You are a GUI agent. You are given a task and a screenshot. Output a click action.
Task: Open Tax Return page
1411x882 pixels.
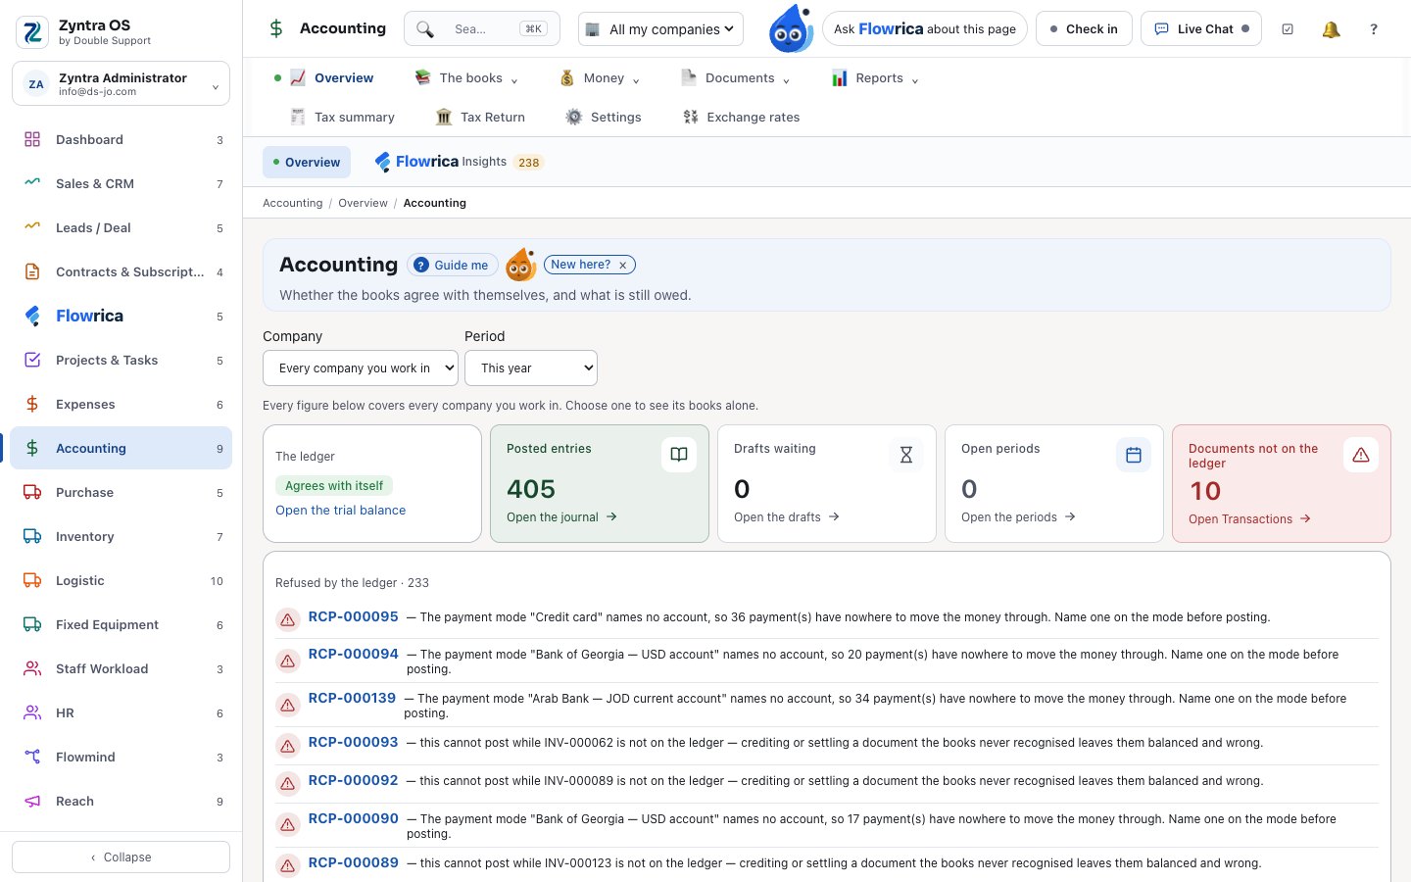pos(481,117)
